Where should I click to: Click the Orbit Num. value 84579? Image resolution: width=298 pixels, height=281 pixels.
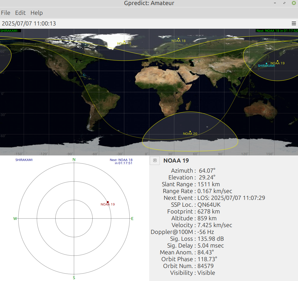[206, 266]
